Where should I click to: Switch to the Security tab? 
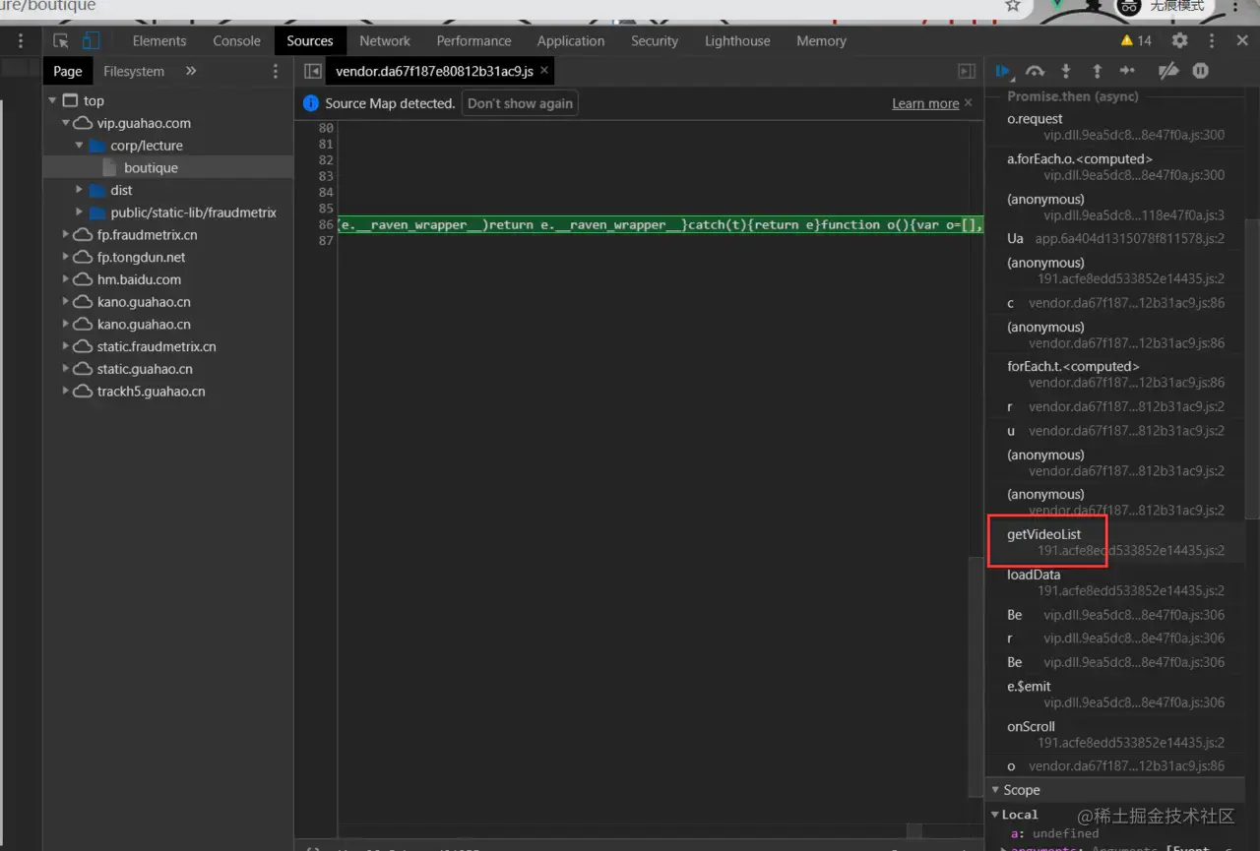(655, 41)
